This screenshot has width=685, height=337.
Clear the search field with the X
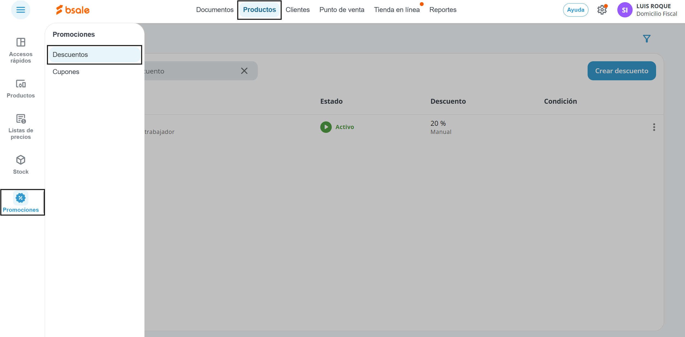[244, 71]
